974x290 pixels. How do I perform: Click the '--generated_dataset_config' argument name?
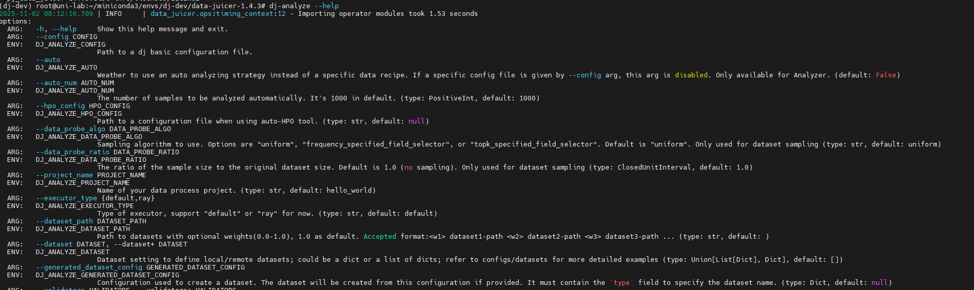click(x=89, y=267)
